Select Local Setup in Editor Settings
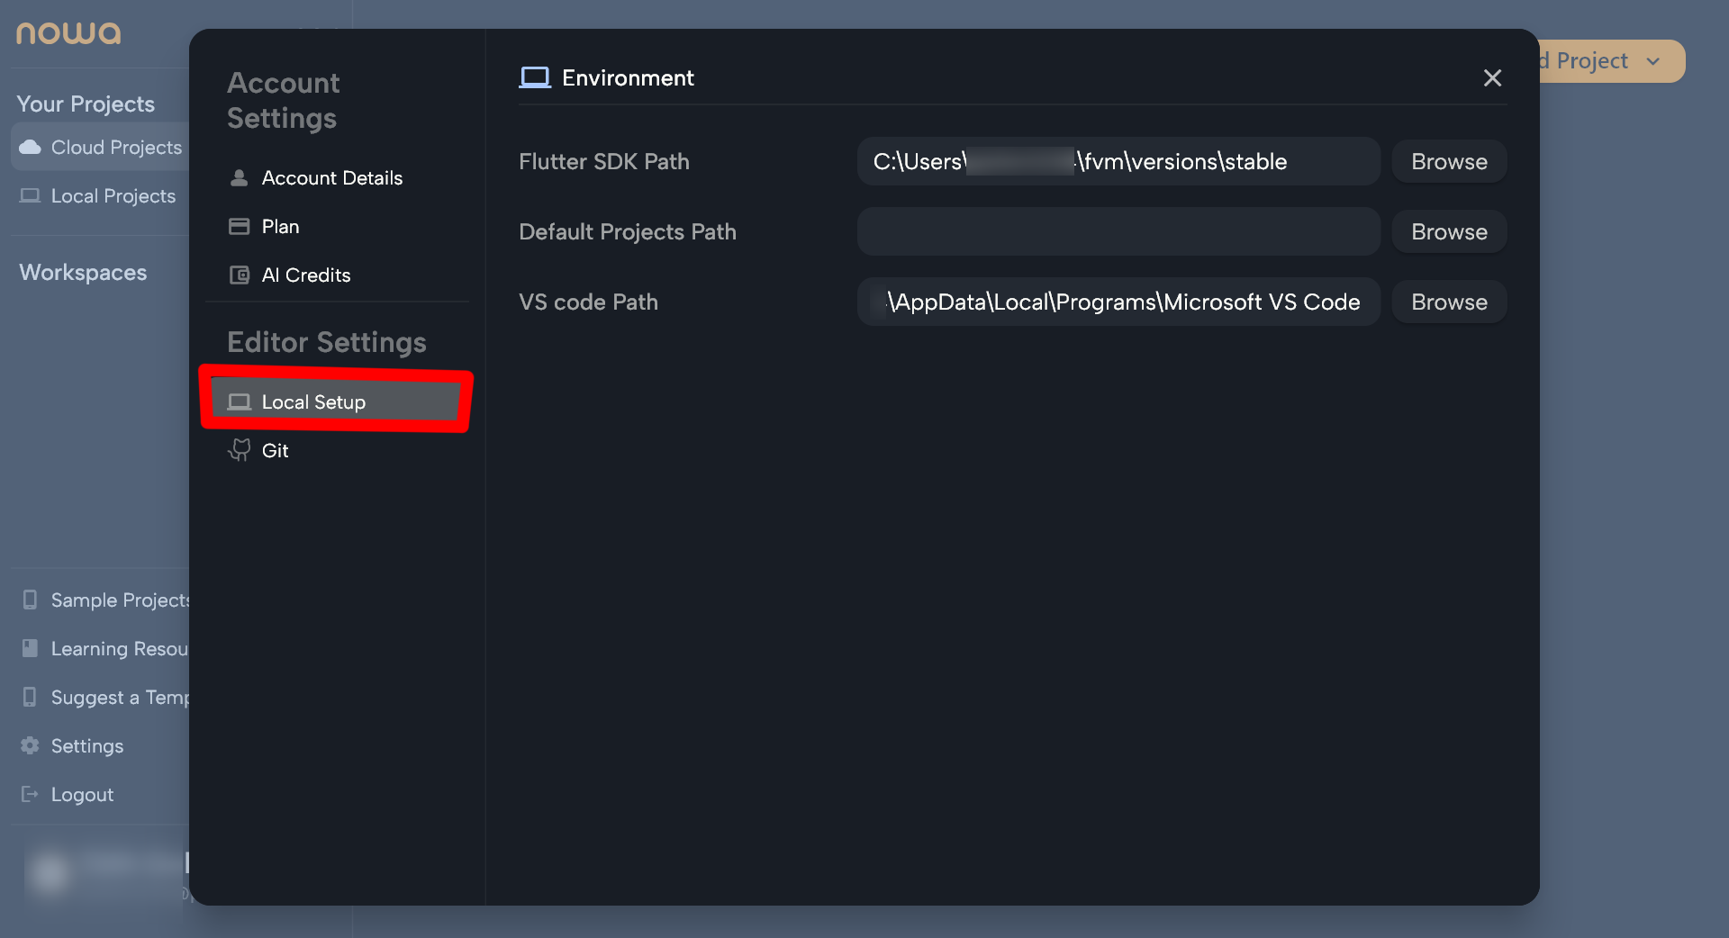Screen dimensions: 1729x938 pos(313,402)
